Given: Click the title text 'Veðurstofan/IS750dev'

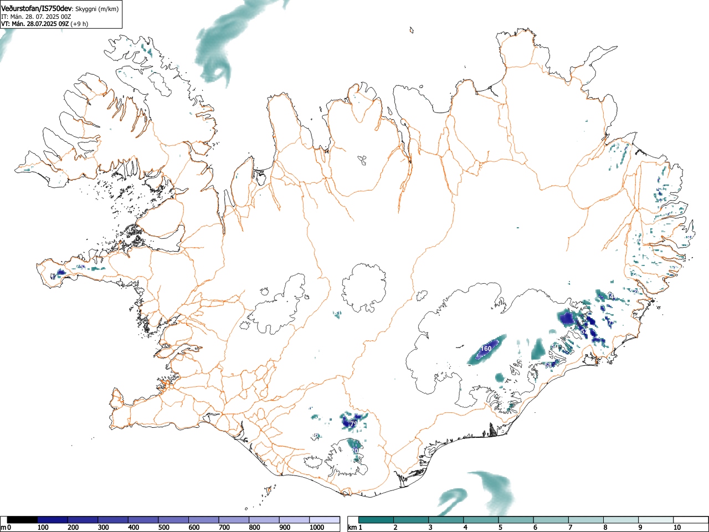Looking at the screenshot, I should point(37,8).
